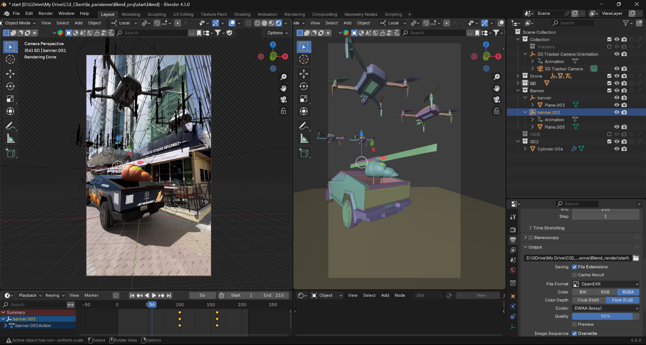Open the Tool properties tab

(x=513, y=217)
